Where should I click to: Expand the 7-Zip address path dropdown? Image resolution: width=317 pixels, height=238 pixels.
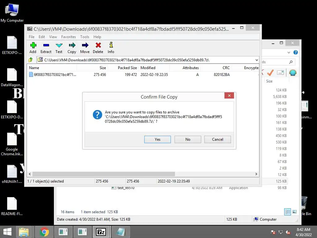(x=257, y=60)
